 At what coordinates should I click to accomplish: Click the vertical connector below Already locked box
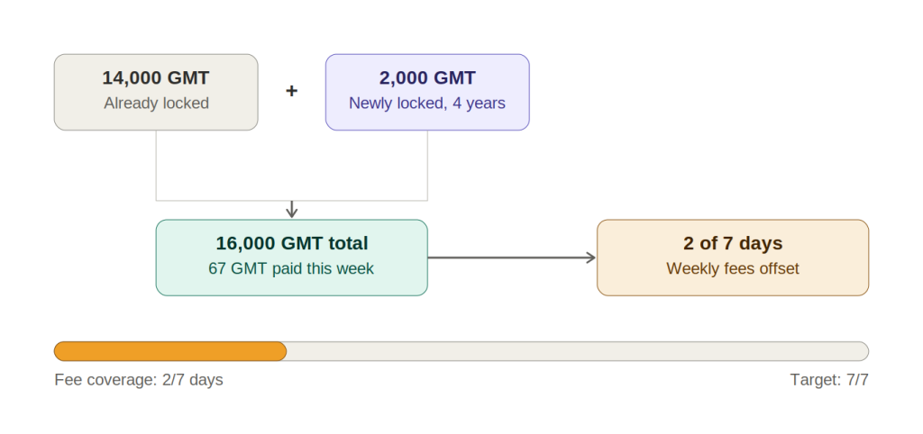156,166
